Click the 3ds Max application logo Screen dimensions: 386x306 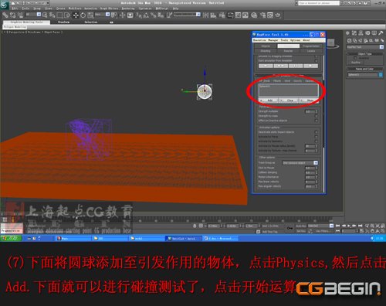tap(4, 5)
